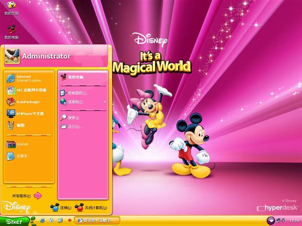Screen dimensions: 302x226
Task: Click the pink arrow next to 所有程序
Action: pos(38,196)
